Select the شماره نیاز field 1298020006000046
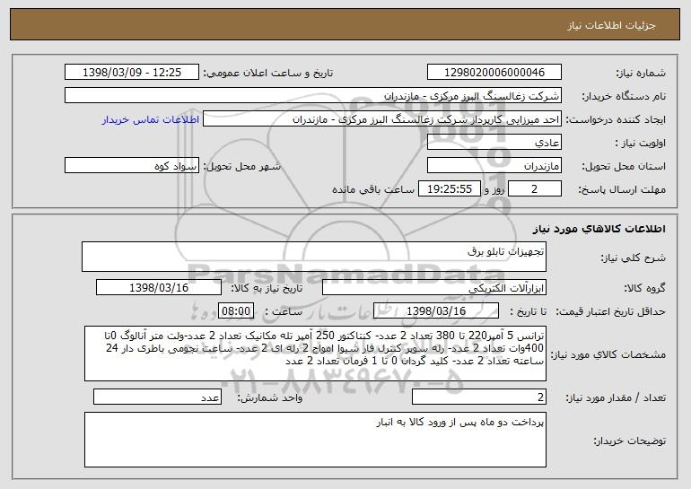 click(x=494, y=73)
